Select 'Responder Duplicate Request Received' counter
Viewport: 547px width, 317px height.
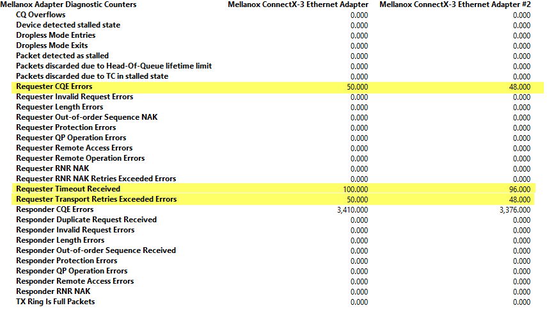pyautogui.click(x=86, y=220)
